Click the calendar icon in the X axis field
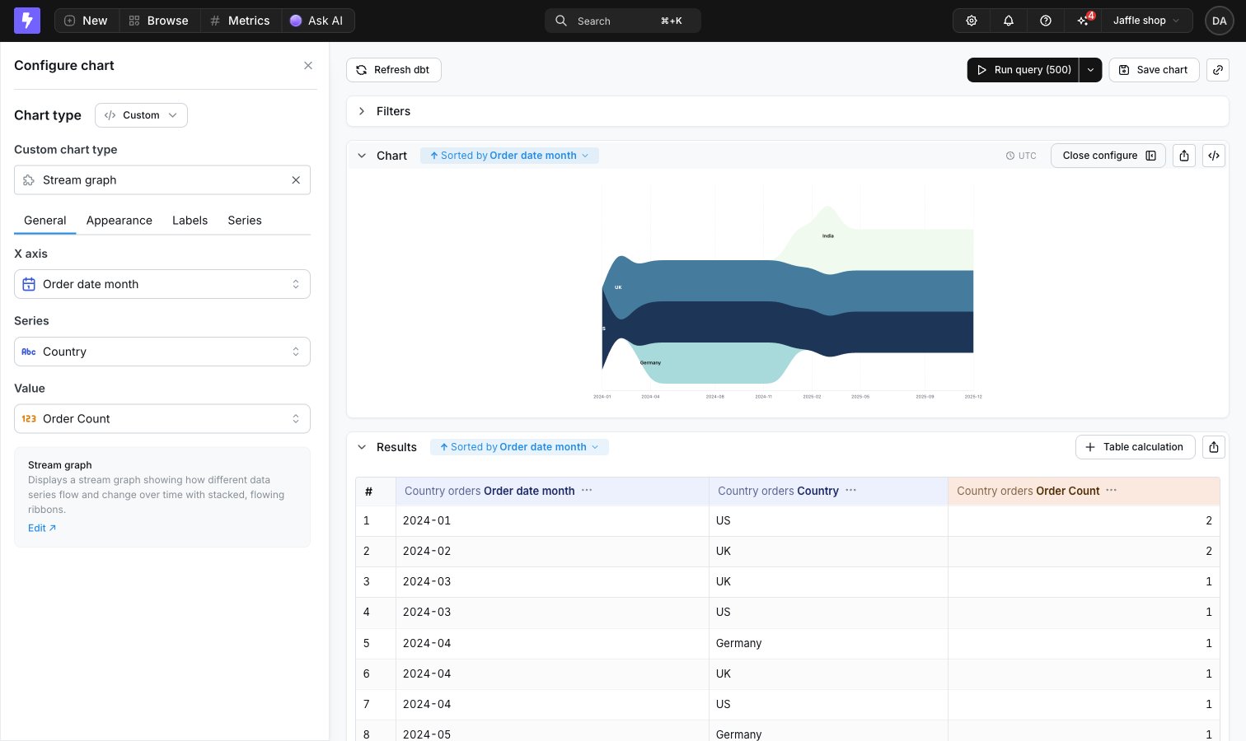Viewport: 1246px width, 741px height. tap(29, 284)
